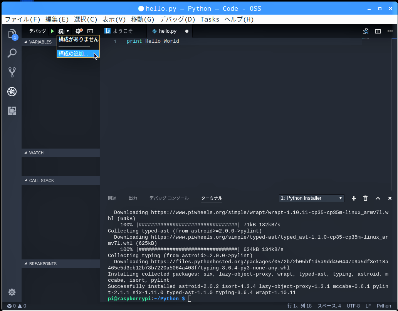Screen dimensions: 398x311
Task: Open the Manage gear at bottom left
Action: click(12, 292)
